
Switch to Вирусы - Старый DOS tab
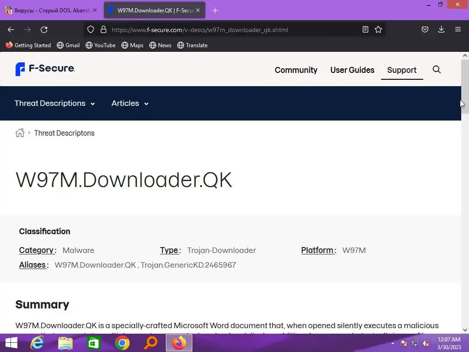click(51, 10)
